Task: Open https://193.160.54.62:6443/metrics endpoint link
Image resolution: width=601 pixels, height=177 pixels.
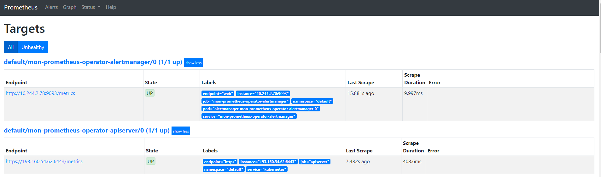Action: coord(44,162)
